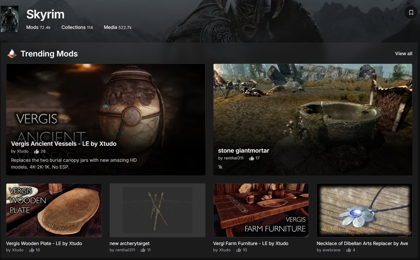
Task: Open Vergi Farm Furniture - LE title
Action: point(251,243)
